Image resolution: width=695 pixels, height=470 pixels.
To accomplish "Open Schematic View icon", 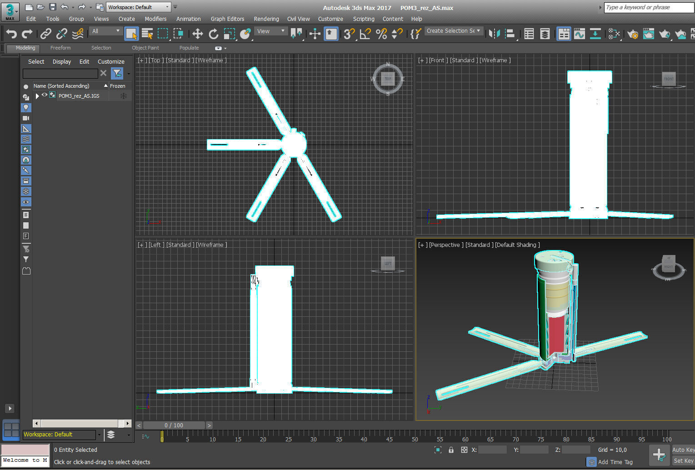I will [x=595, y=34].
